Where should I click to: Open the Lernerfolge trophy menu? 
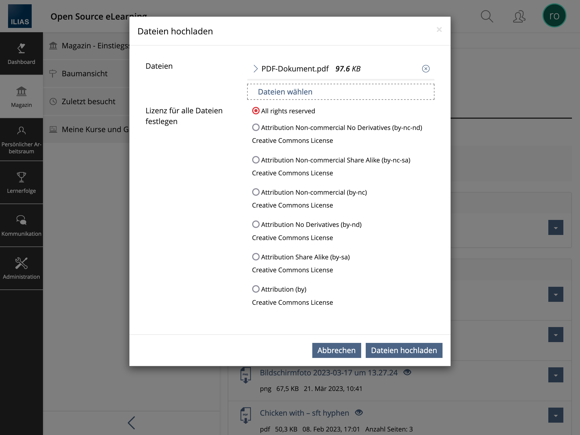(x=21, y=183)
